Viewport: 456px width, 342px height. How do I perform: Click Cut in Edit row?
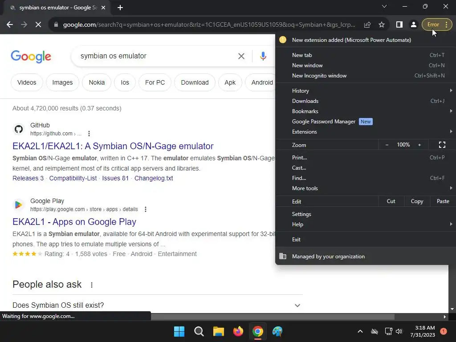391,201
